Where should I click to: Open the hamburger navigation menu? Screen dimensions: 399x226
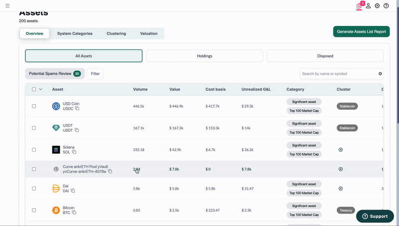tap(7, 5)
